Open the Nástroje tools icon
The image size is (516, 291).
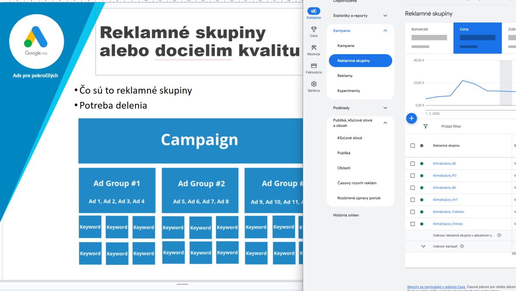coord(313,48)
